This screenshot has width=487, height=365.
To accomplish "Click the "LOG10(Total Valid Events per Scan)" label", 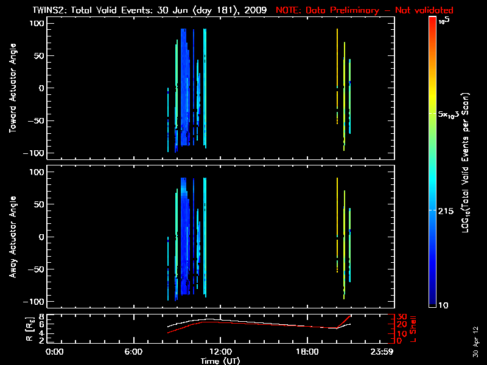I will tap(468, 163).
